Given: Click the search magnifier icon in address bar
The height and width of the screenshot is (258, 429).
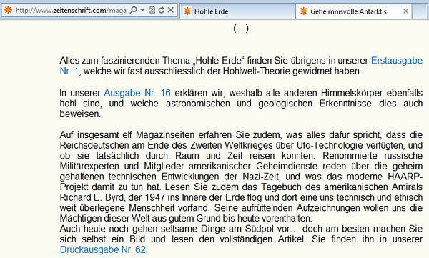Looking at the screenshot, I should click(133, 11).
